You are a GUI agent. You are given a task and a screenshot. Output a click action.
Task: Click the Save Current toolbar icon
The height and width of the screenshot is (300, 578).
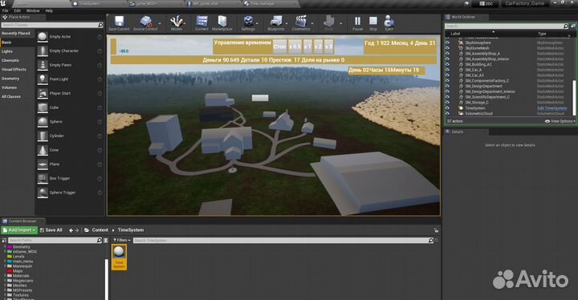[119, 23]
